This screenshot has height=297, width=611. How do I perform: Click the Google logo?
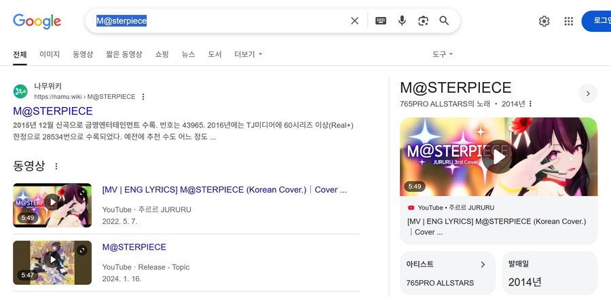point(37,21)
